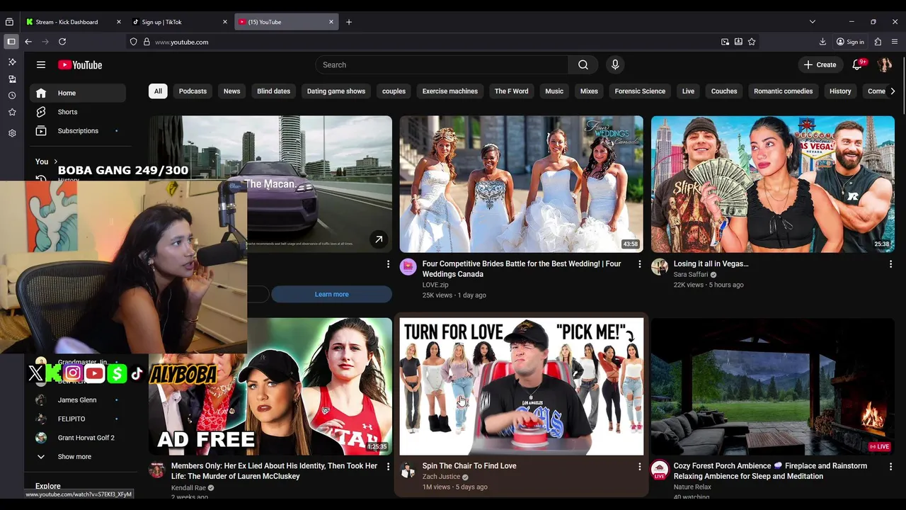Select the Podcasts filter chip

pyautogui.click(x=193, y=91)
